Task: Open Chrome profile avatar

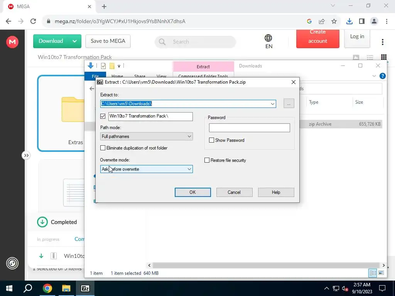Action: 374,22
